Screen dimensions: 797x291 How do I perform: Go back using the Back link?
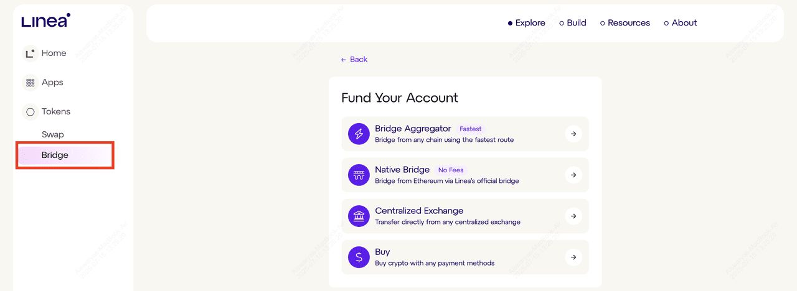(354, 60)
